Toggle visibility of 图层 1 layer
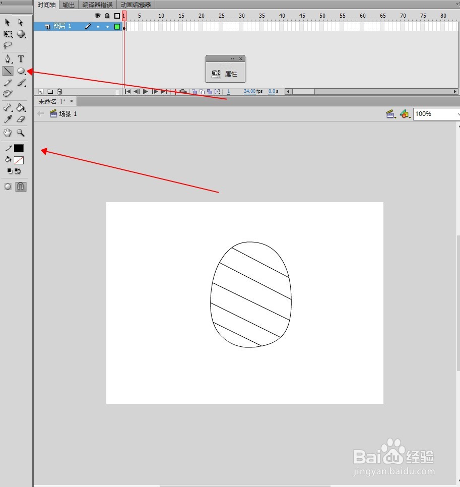 pos(98,26)
